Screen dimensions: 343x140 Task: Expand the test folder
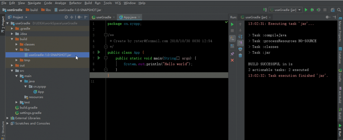16,102
